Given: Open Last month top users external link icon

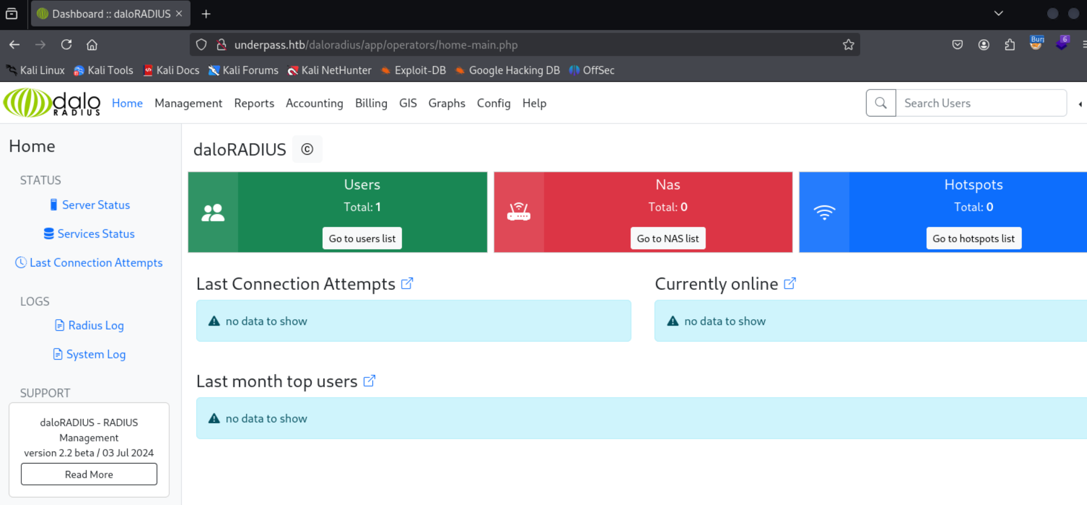Looking at the screenshot, I should [369, 381].
